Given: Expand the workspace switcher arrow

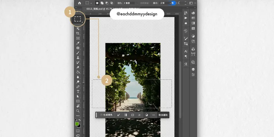Looking at the screenshot, I should (x=195, y=3).
